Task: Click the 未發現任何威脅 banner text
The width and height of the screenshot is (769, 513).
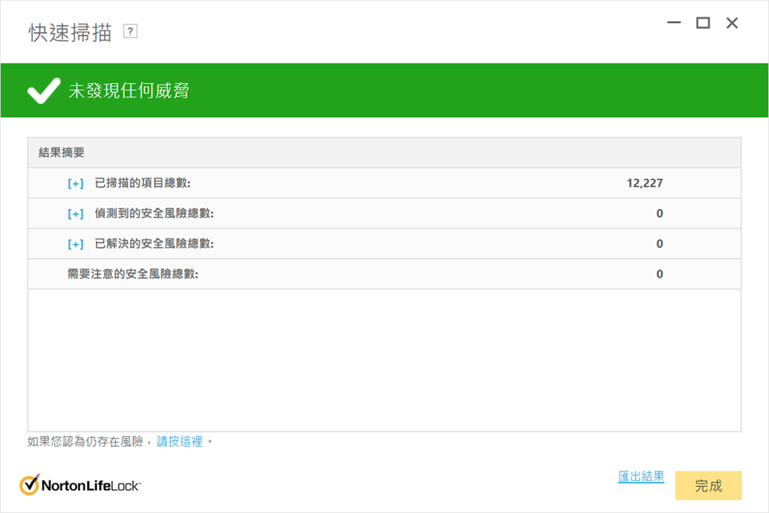Action: (128, 91)
